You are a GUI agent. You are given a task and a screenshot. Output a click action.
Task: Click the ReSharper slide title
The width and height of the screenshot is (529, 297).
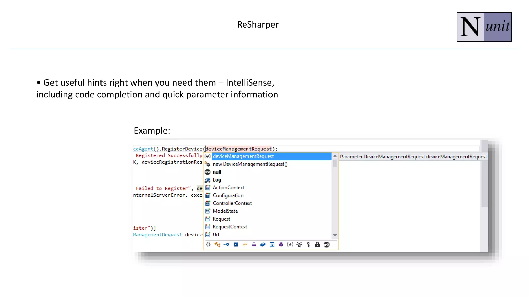(x=258, y=24)
